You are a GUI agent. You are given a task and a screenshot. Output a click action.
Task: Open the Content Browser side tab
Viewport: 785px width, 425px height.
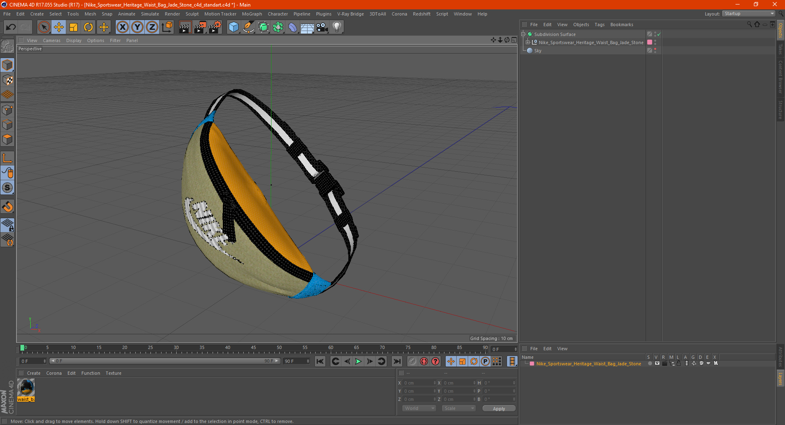click(781, 77)
